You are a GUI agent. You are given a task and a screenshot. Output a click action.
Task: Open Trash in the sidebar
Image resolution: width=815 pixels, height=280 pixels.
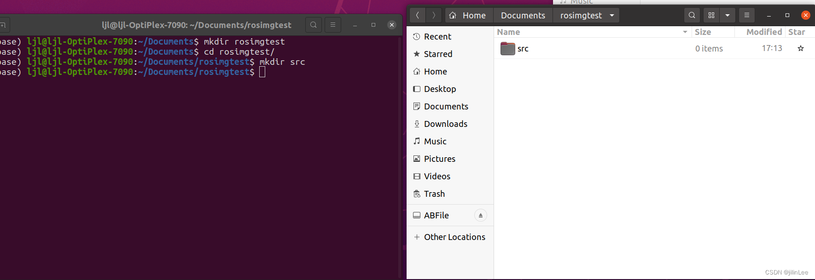click(x=450, y=194)
